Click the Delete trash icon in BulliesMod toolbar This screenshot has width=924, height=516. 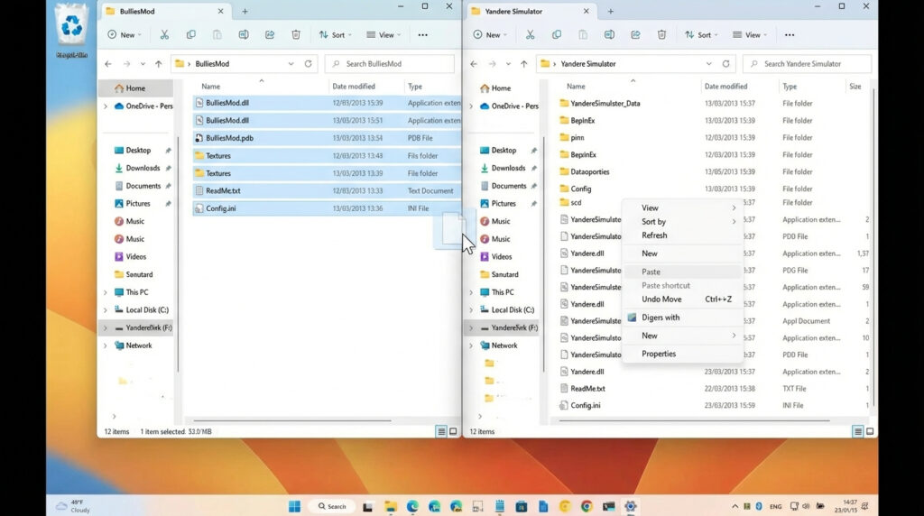[296, 35]
